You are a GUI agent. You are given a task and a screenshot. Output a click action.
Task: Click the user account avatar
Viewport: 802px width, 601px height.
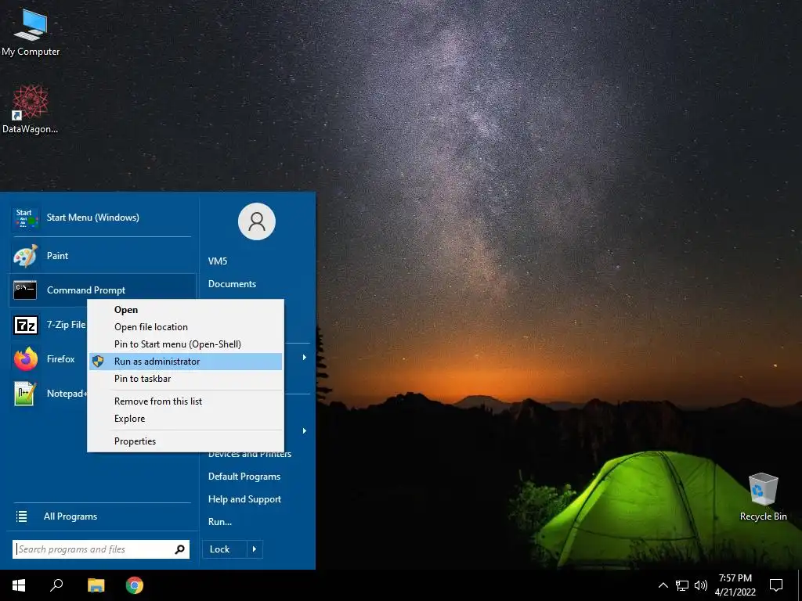coord(257,221)
